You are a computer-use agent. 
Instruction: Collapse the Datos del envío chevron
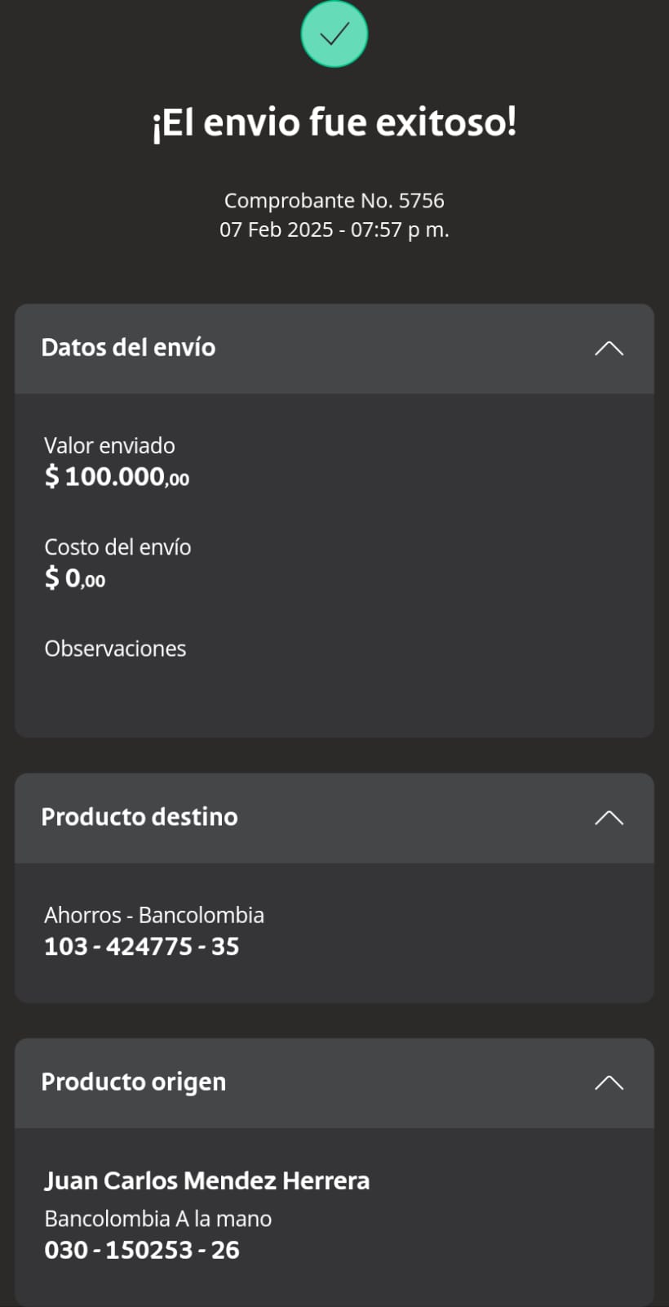(609, 349)
